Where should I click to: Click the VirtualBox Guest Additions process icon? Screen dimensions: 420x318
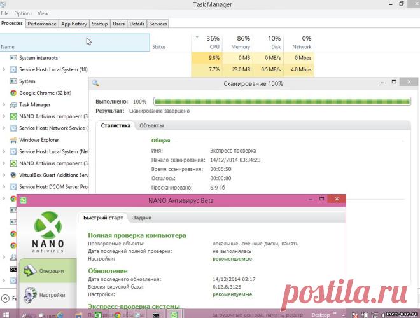pyautogui.click(x=13, y=175)
